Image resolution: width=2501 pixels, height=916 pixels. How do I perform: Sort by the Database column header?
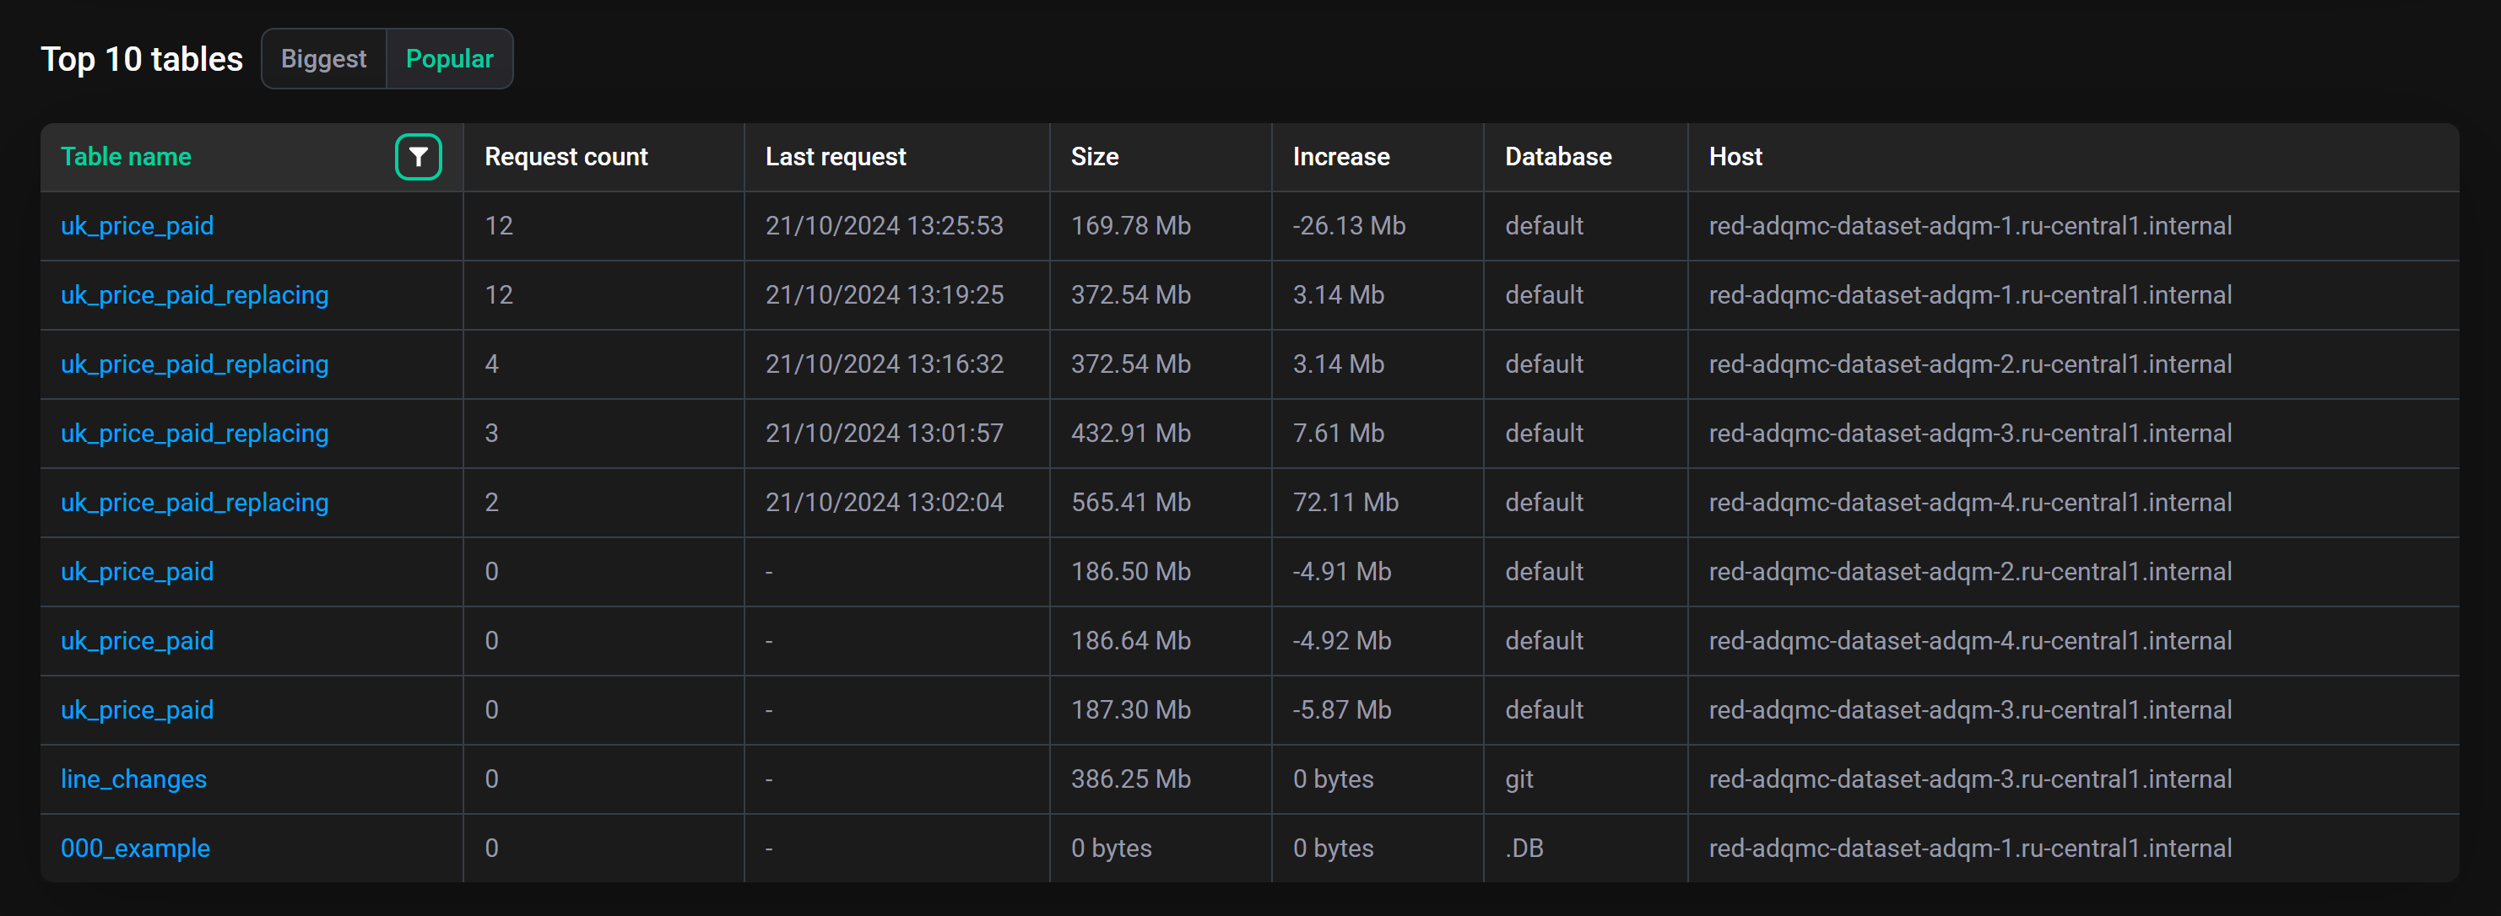tap(1558, 156)
